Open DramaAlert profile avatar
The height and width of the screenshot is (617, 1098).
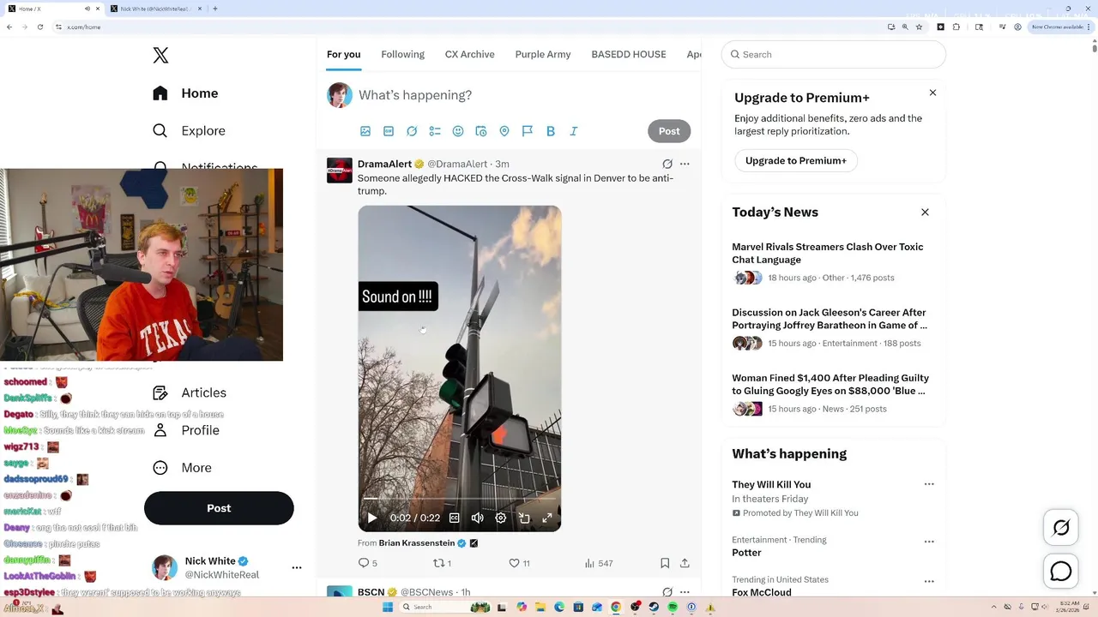tap(340, 171)
